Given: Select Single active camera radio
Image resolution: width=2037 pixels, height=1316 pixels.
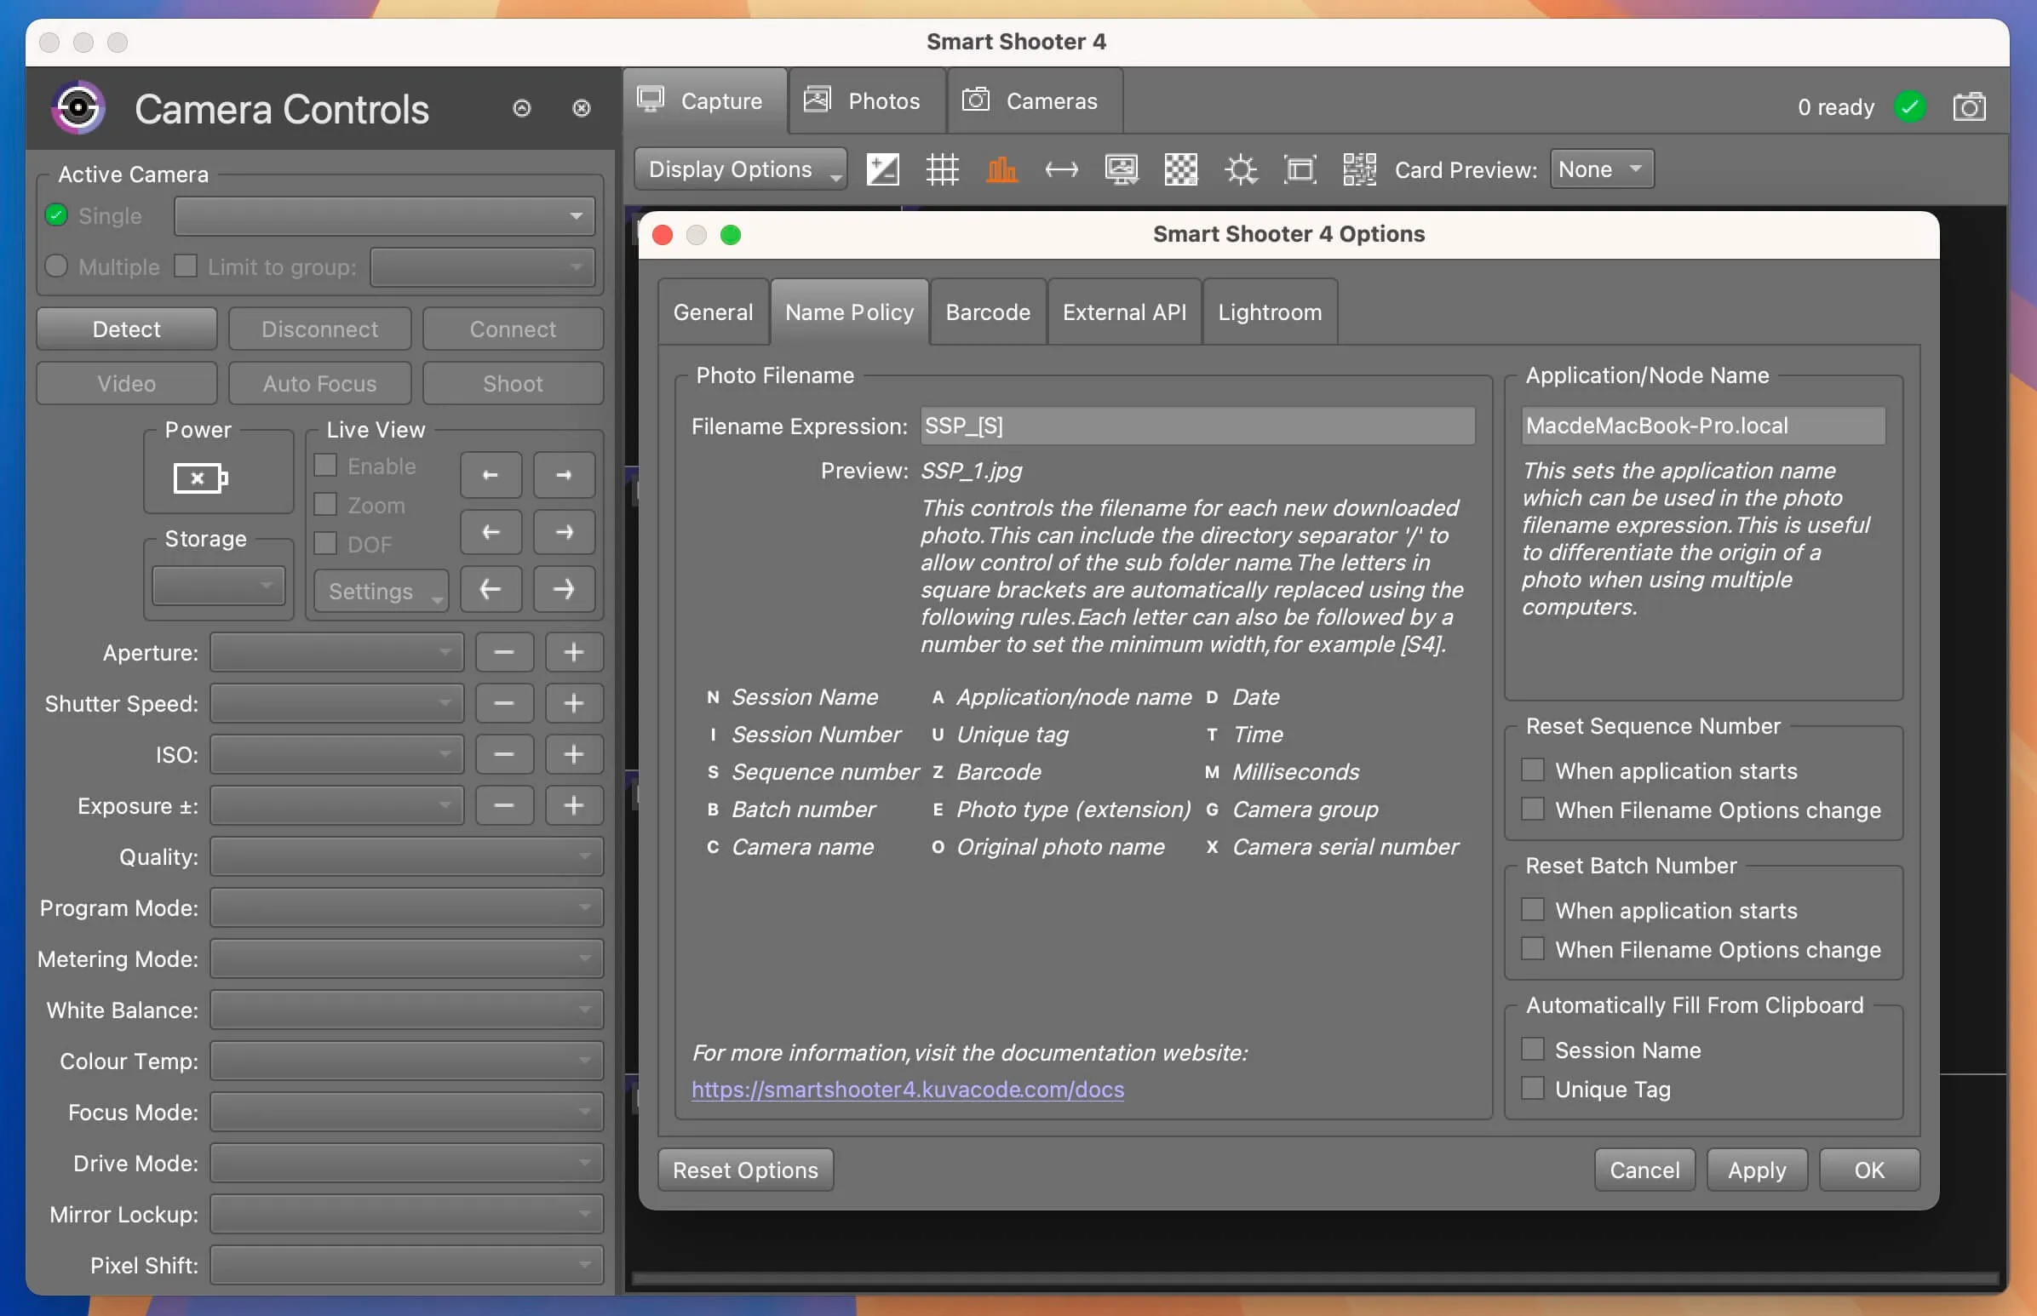Looking at the screenshot, I should (56, 215).
